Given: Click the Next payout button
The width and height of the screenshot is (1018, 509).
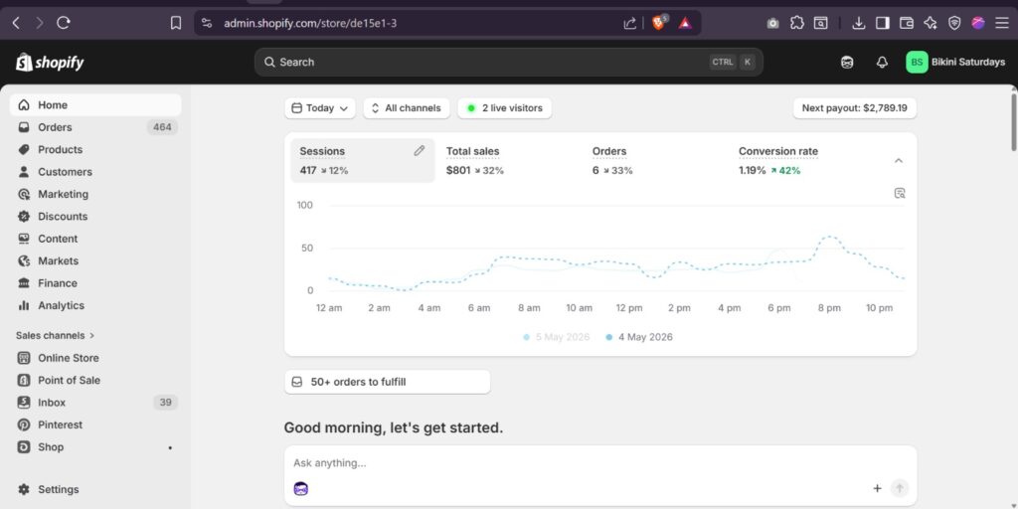Looking at the screenshot, I should click(854, 108).
